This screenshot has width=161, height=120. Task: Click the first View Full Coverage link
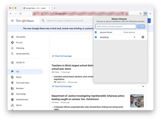click(63, 56)
